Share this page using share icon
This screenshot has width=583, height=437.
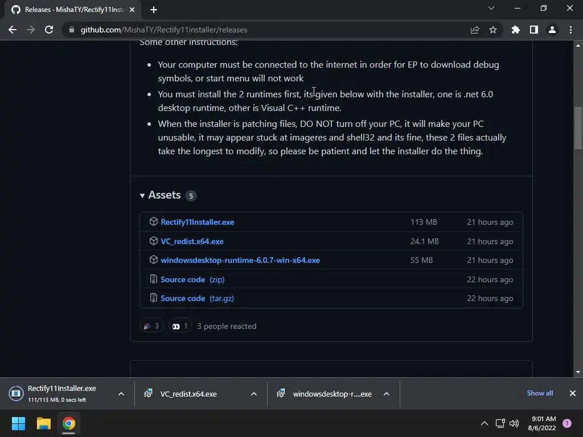475,30
